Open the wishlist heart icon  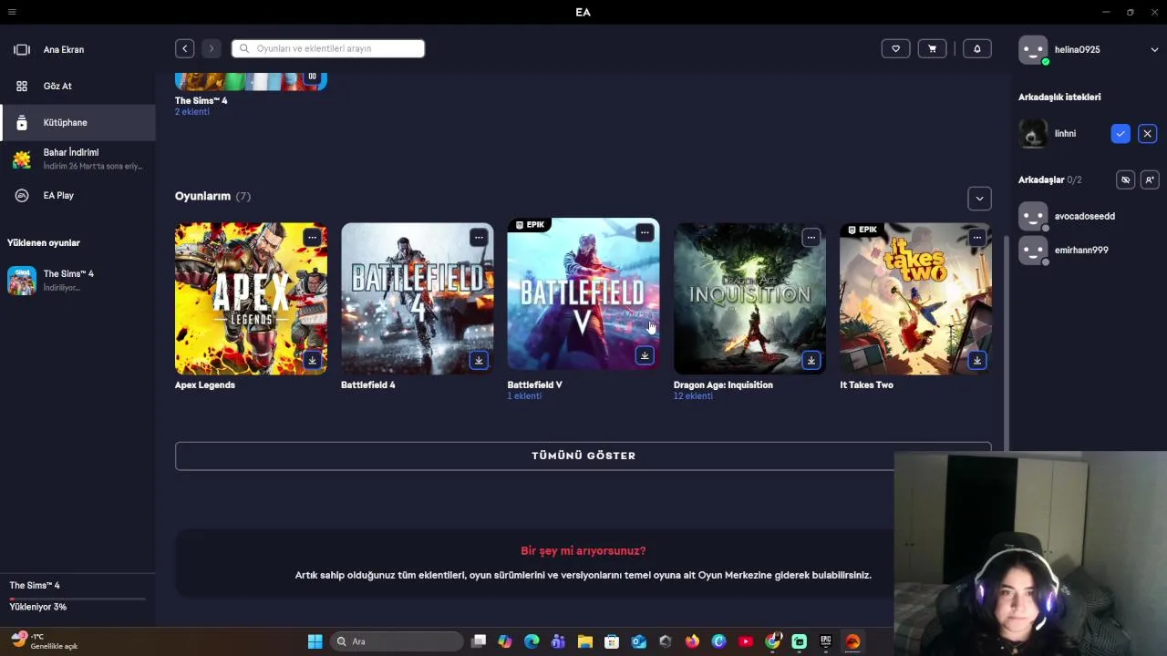(x=895, y=48)
